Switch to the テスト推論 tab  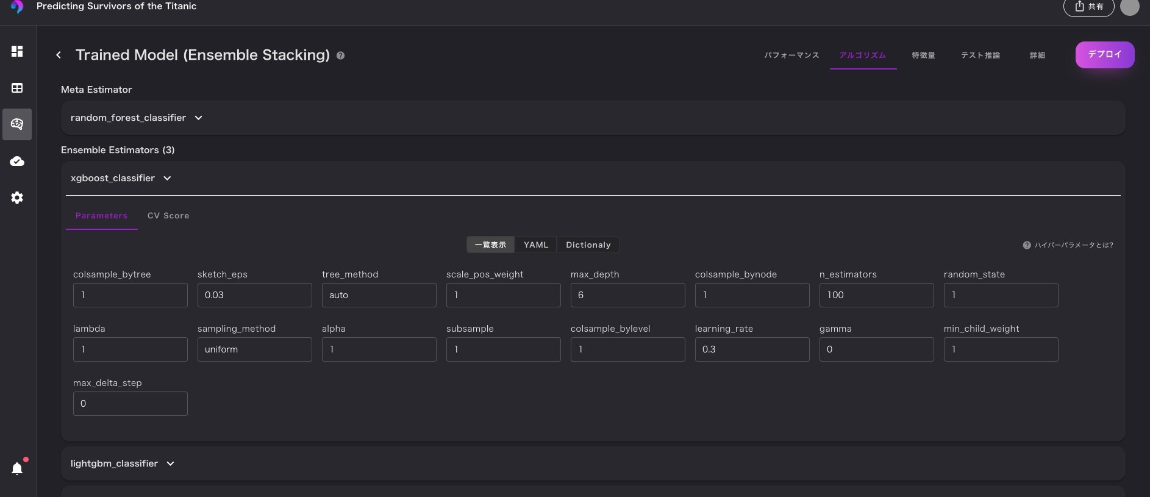[980, 55]
